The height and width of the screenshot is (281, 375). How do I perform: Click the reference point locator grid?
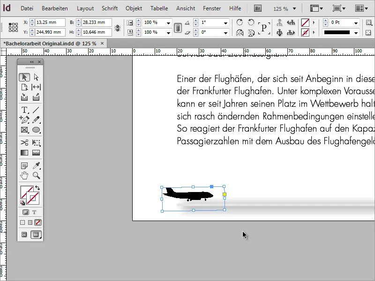pos(13,28)
